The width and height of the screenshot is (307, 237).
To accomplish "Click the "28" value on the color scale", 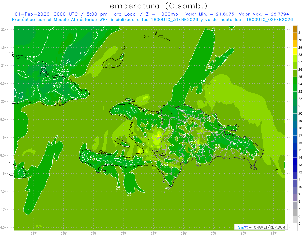I will 300,55.
